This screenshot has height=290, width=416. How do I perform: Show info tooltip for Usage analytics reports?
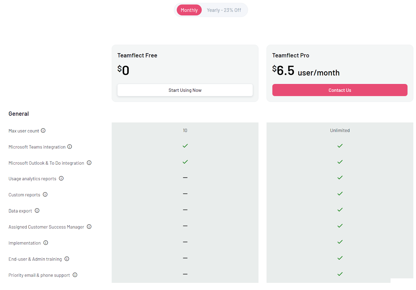coord(61,178)
